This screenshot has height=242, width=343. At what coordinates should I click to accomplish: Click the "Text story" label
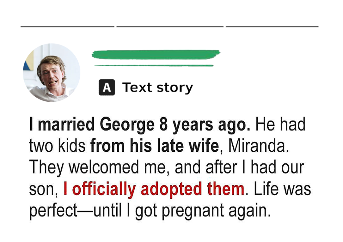(157, 88)
